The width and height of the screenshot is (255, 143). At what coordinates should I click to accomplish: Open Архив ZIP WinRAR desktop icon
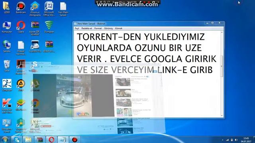[x=35, y=28]
